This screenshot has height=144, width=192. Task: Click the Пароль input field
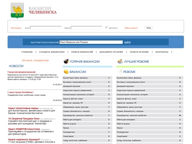86,28
